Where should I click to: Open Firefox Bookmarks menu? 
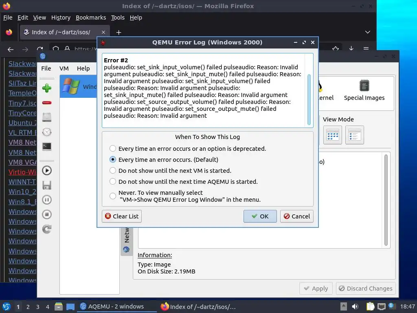91,18
